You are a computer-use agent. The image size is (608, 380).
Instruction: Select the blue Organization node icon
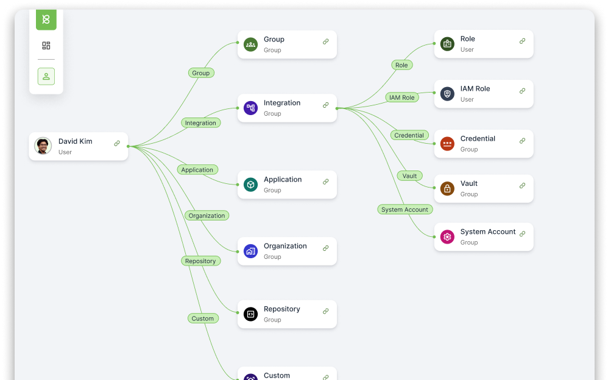[250, 251]
